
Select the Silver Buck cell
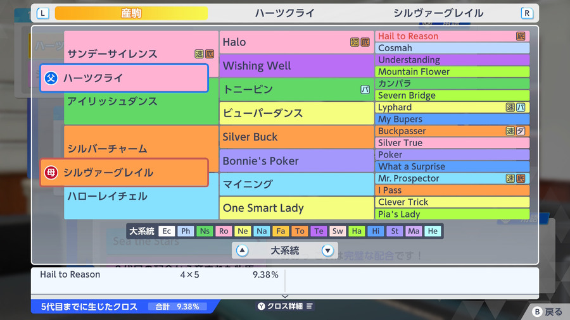(296, 137)
